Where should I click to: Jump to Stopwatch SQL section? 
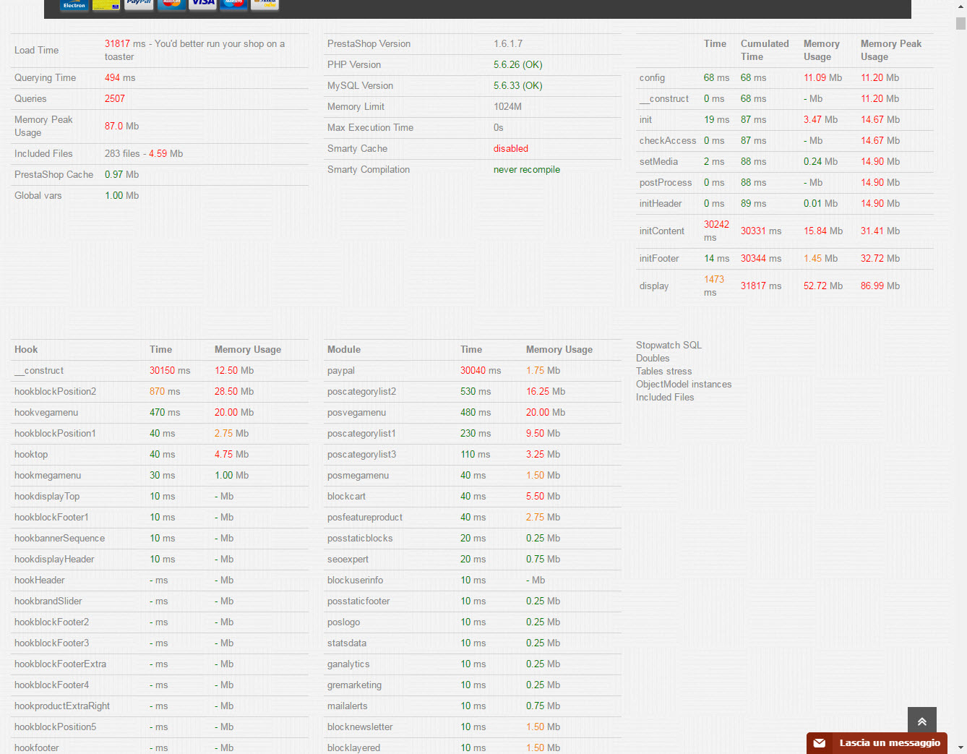tap(669, 346)
